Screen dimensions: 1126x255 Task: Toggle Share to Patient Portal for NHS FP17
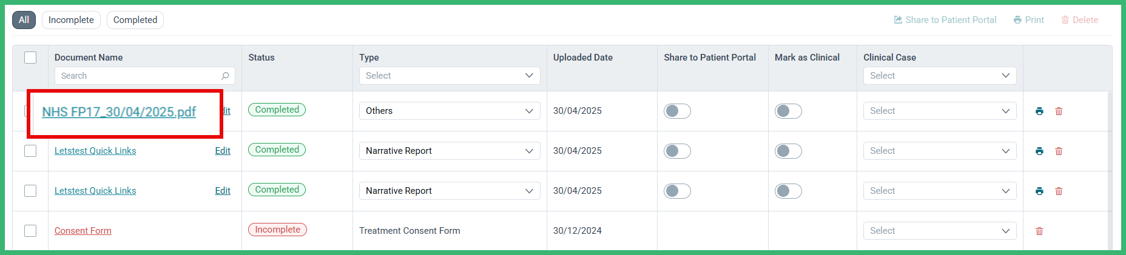(677, 111)
